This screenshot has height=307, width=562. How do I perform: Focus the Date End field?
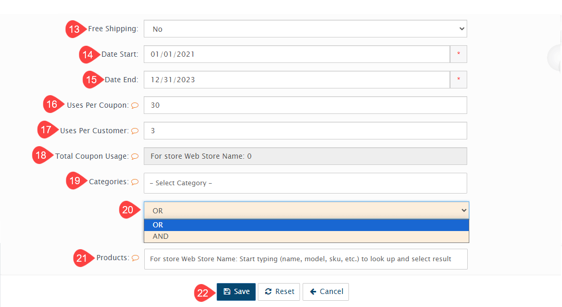[296, 80]
